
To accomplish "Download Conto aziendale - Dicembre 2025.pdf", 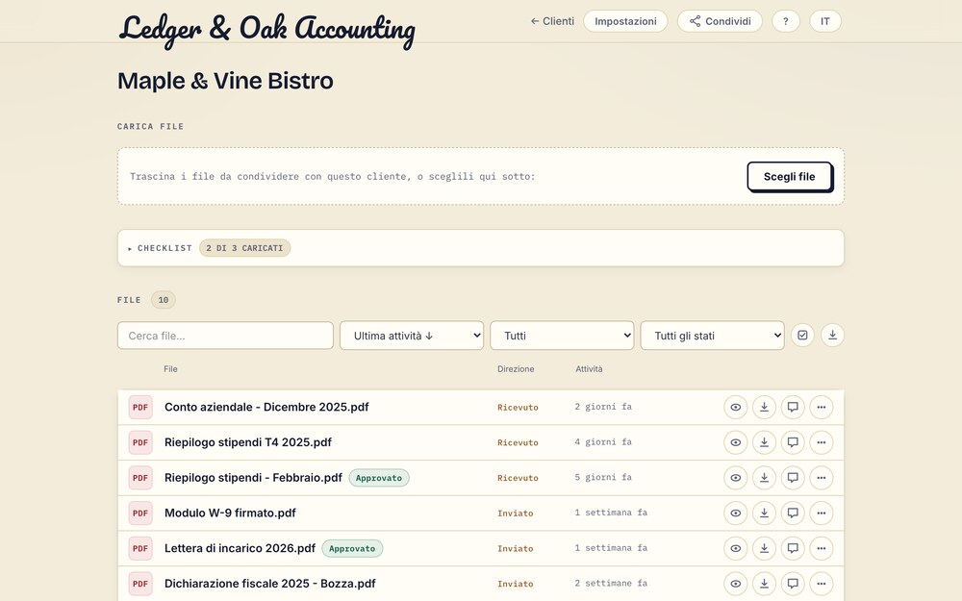I will 764,407.
